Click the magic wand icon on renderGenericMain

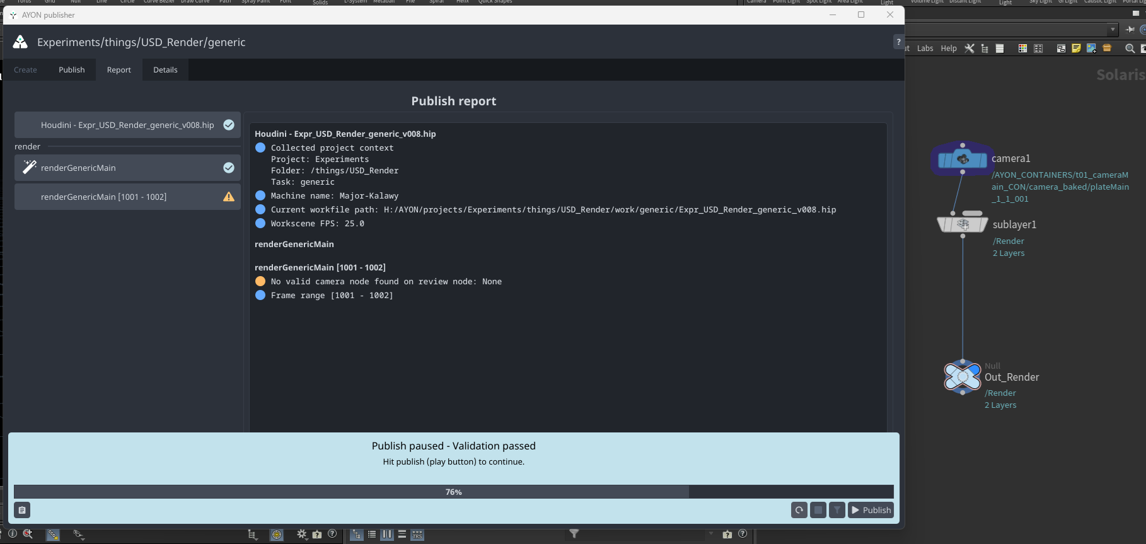[29, 167]
